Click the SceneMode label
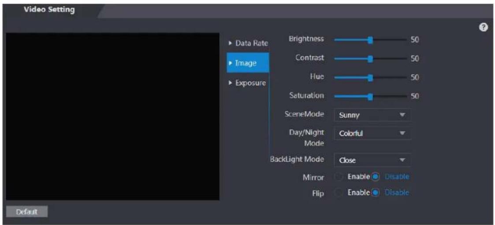The image size is (495, 225). [304, 114]
